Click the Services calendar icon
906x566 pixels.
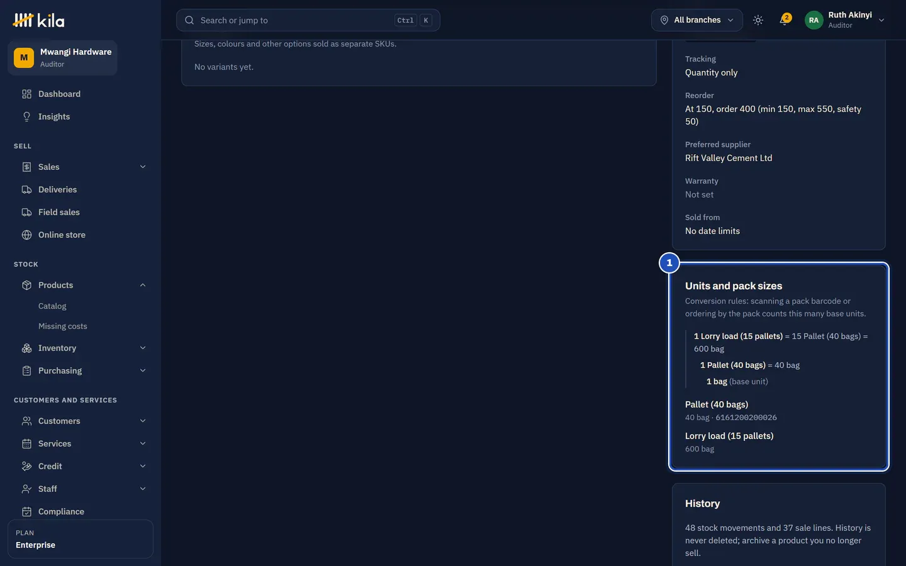coord(26,443)
